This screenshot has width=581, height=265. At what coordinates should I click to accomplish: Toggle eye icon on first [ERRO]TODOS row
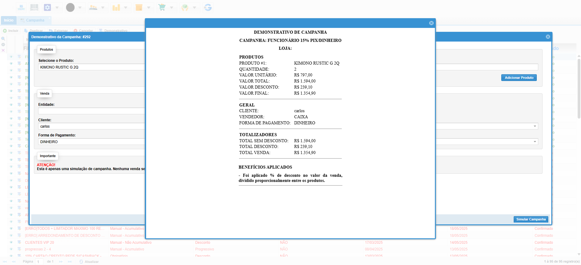11,229
